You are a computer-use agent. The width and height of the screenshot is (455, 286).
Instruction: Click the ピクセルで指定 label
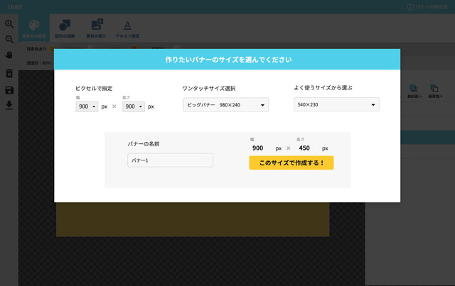click(x=94, y=89)
